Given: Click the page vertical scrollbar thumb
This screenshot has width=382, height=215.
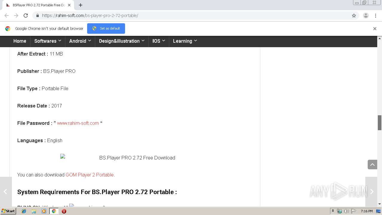Looking at the screenshot, I should pos(380,122).
